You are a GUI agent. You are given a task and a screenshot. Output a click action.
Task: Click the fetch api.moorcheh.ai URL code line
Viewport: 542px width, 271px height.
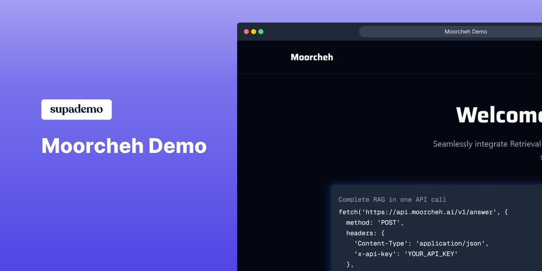point(423,212)
